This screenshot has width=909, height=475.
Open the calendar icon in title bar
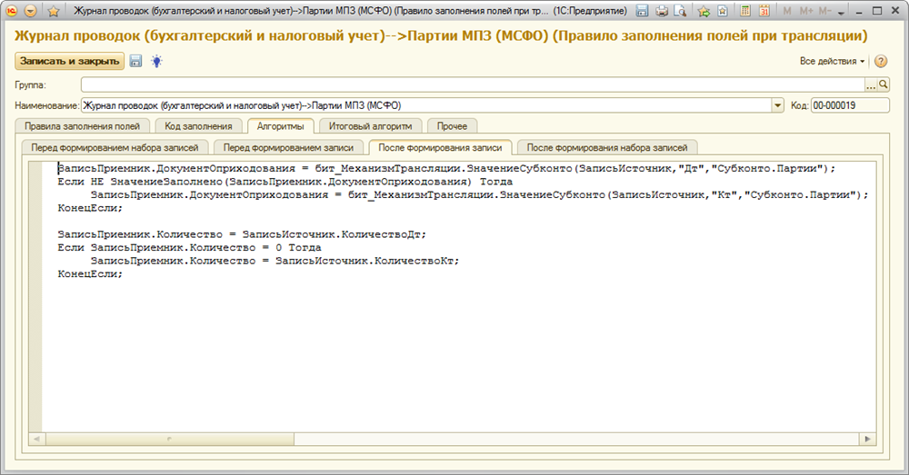point(764,11)
